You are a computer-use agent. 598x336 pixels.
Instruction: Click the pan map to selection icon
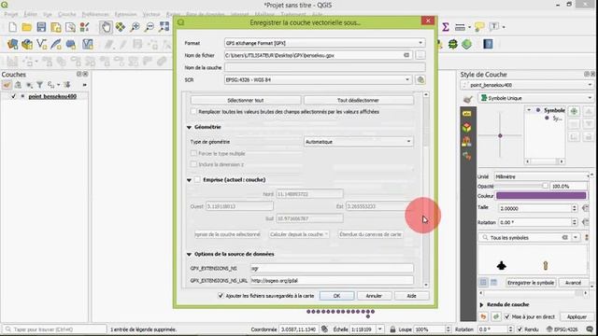(121, 27)
